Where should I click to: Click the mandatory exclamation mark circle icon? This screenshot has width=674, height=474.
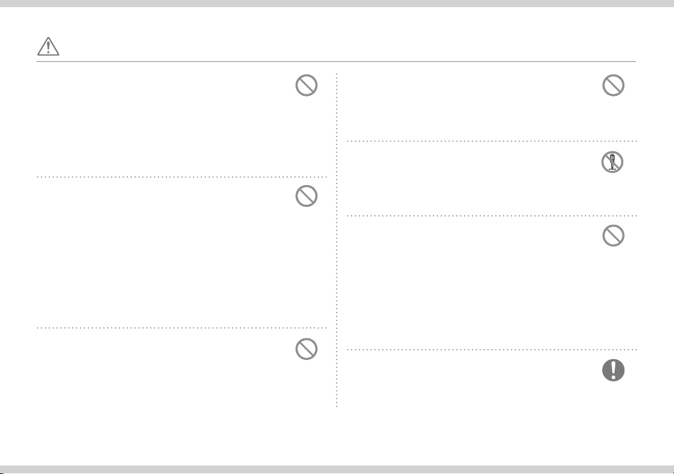613,370
